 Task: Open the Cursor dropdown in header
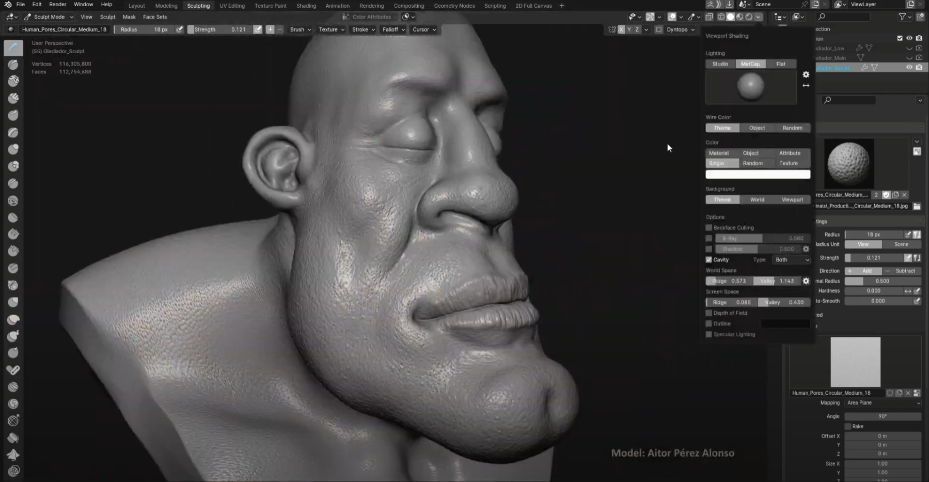pos(424,29)
